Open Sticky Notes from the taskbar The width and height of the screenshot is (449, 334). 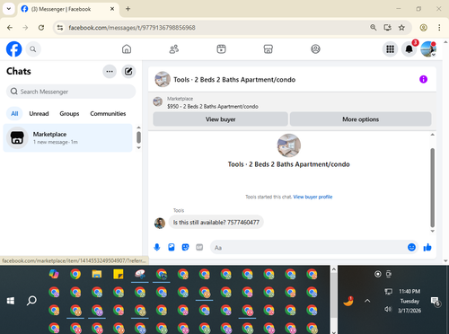pos(119,274)
